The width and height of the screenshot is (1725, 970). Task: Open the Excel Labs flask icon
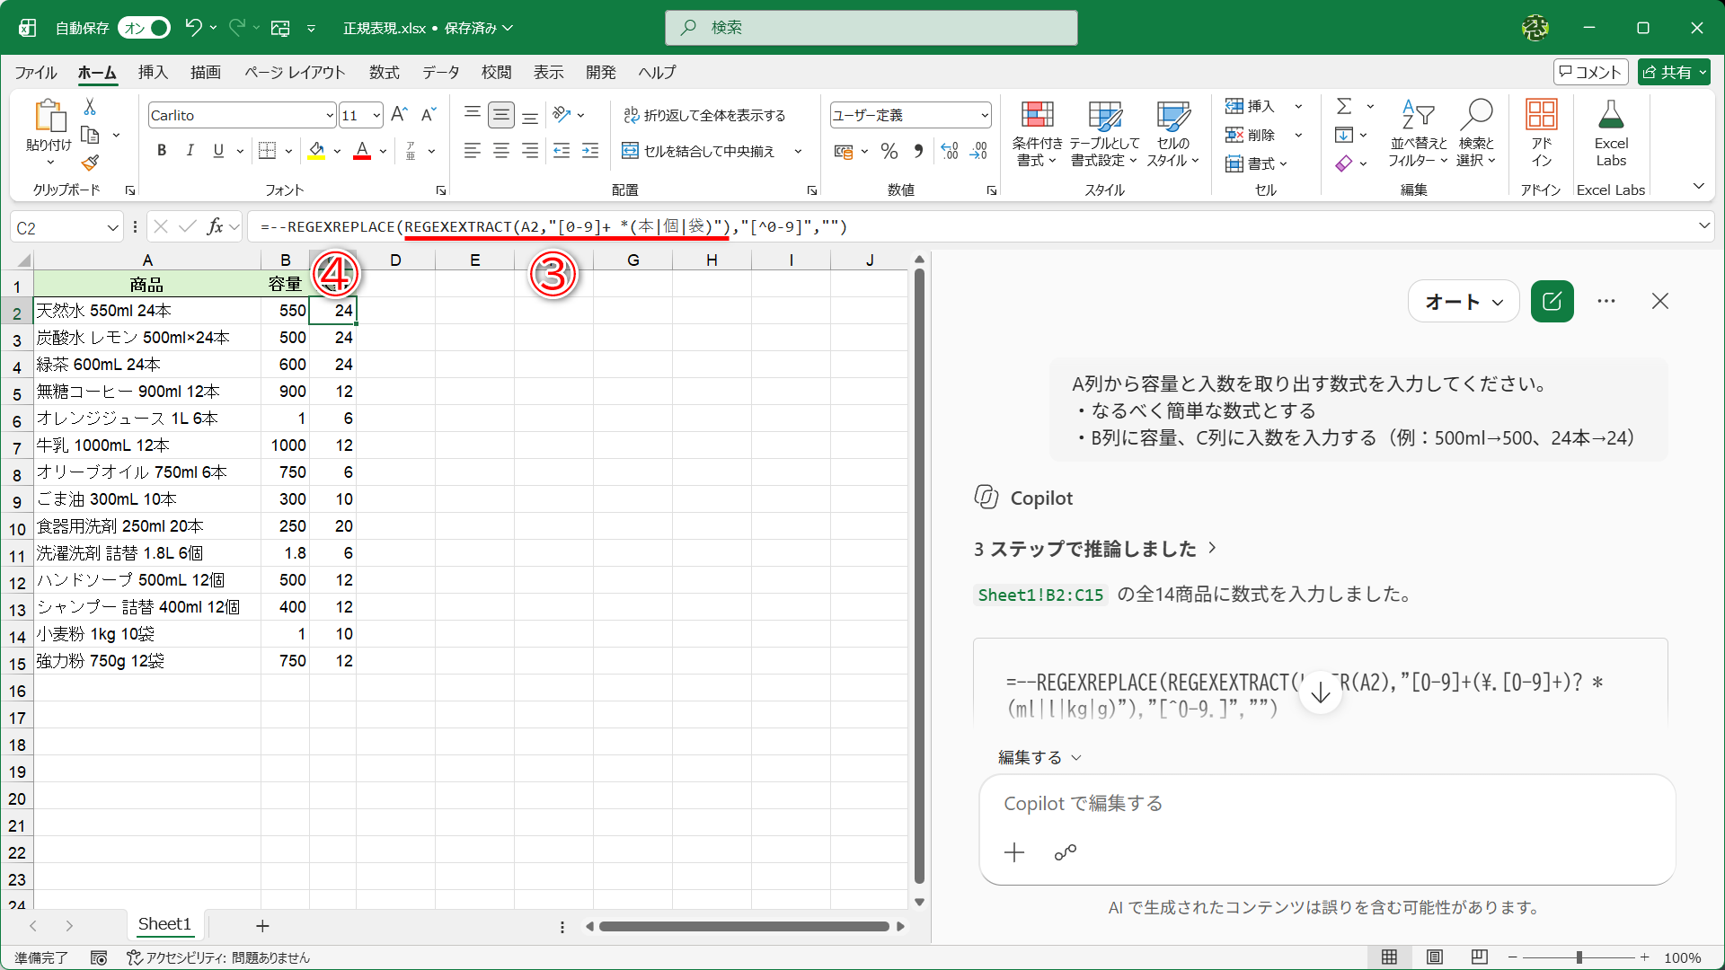click(1611, 134)
